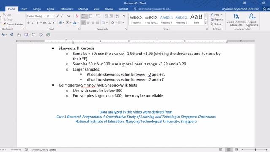Viewport: 270px width, 152px height.
Task: Click spelling proofing icon in status bar
Action: (27, 149)
